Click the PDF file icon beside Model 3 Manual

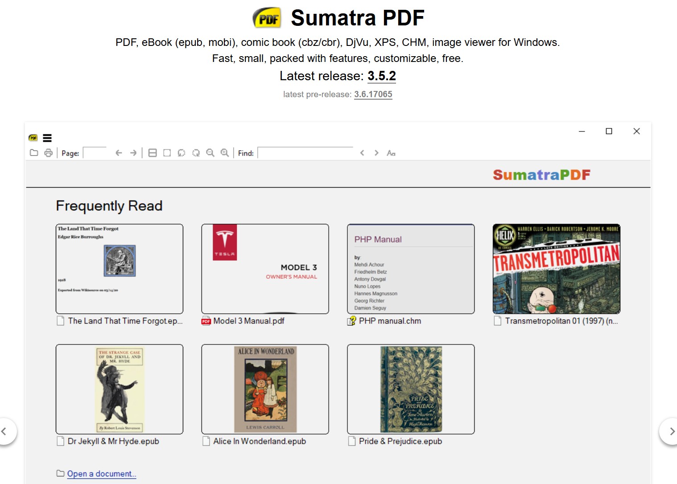206,321
